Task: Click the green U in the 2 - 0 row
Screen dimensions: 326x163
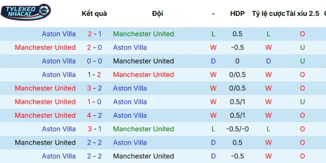Action: (302, 47)
